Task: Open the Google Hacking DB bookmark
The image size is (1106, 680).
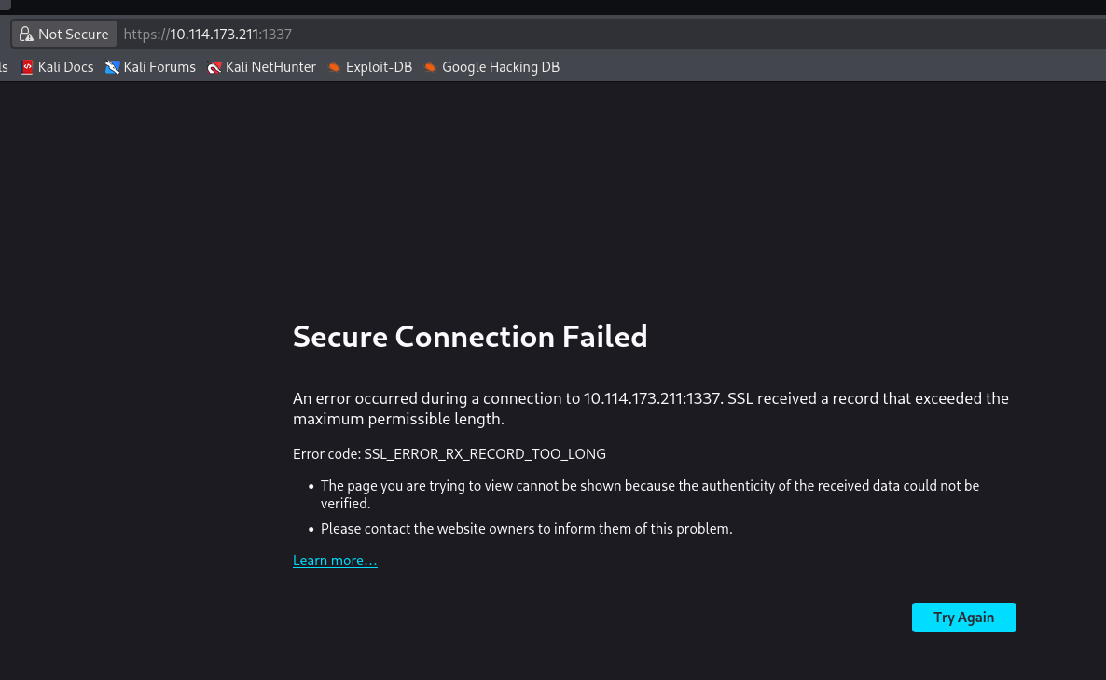Action: tap(500, 67)
